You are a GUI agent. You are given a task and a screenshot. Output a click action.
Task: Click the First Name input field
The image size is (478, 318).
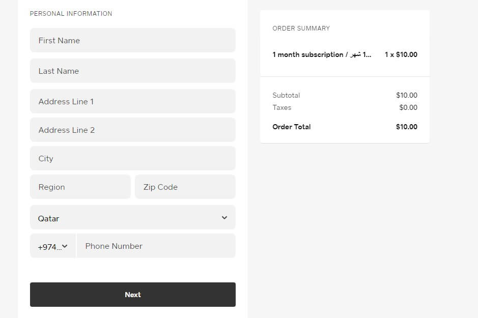133,40
